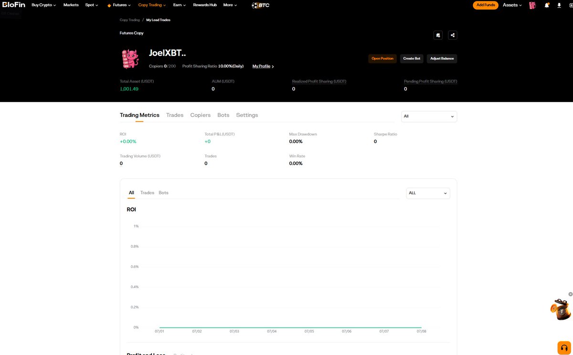Open the chart 'ALL' range dropdown
The height and width of the screenshot is (355, 573).
pyautogui.click(x=428, y=193)
